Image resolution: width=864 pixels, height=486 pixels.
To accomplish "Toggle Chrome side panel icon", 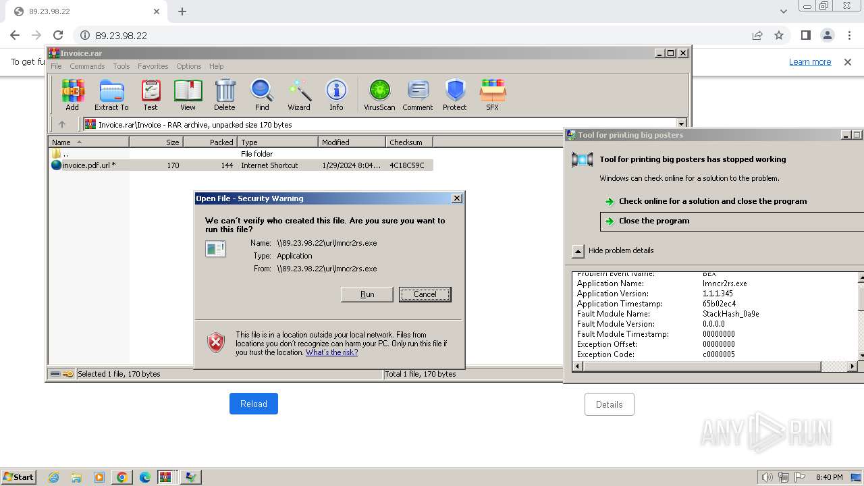I will point(805,35).
